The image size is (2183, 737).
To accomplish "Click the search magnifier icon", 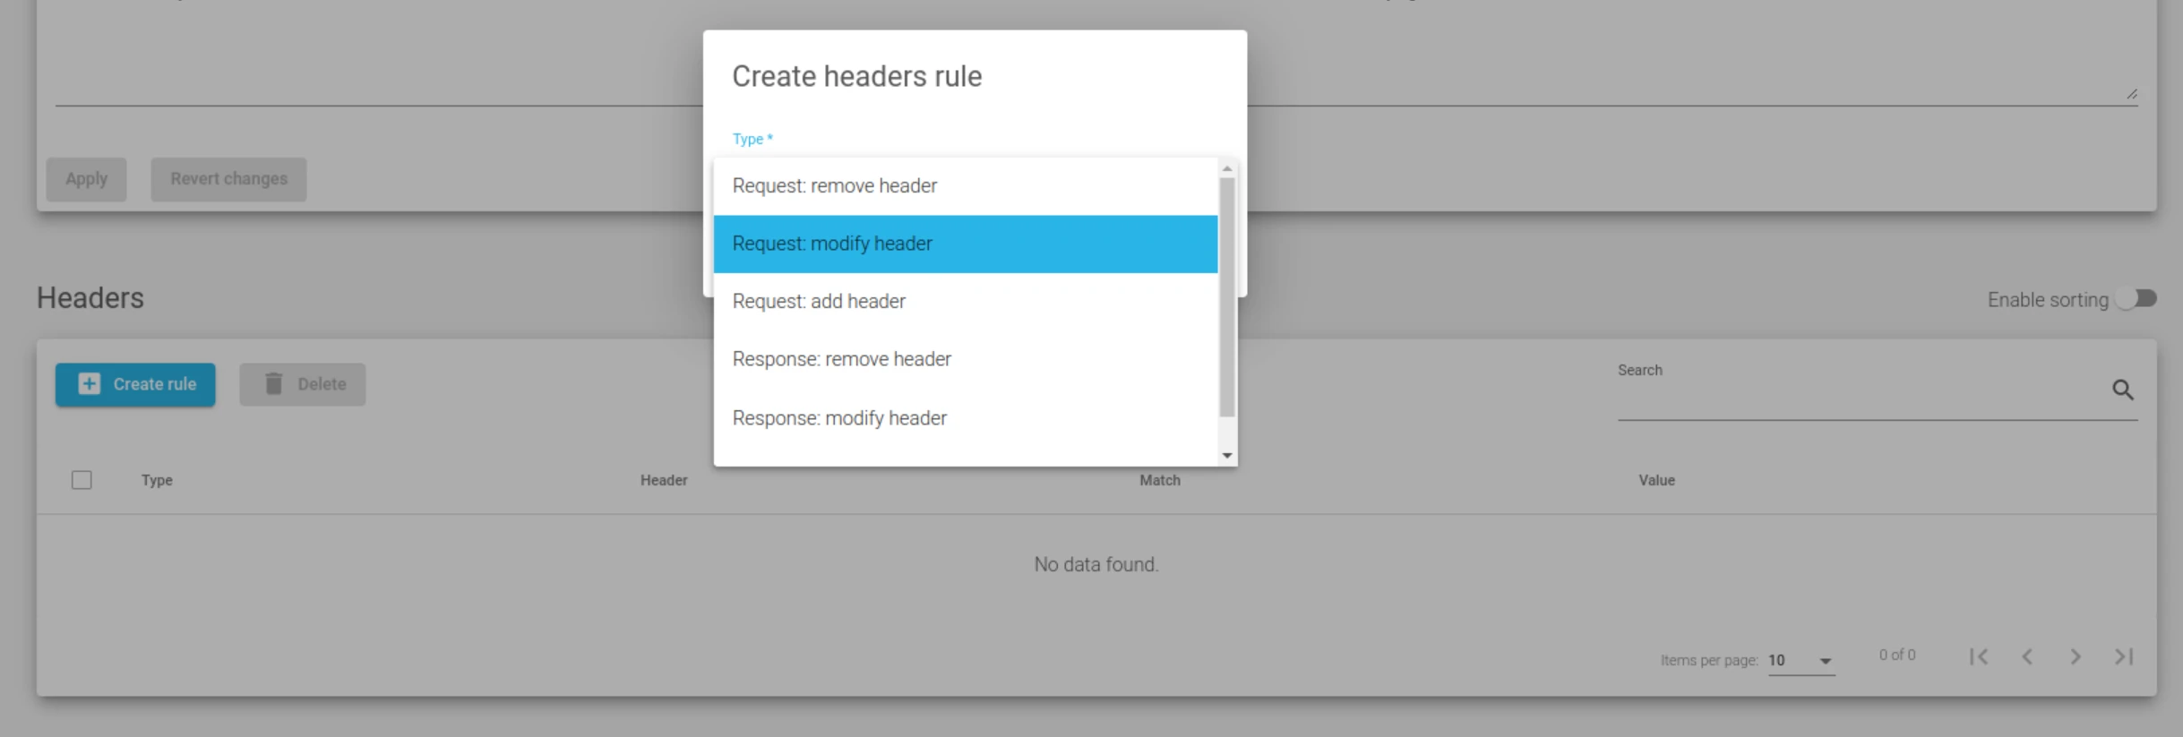I will click(x=2122, y=390).
